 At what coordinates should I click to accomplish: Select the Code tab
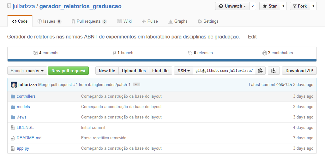(x=20, y=21)
